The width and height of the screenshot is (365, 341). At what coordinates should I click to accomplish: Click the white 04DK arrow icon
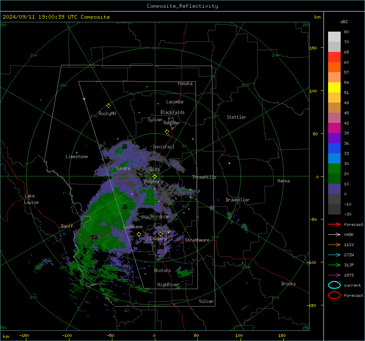[334, 234]
